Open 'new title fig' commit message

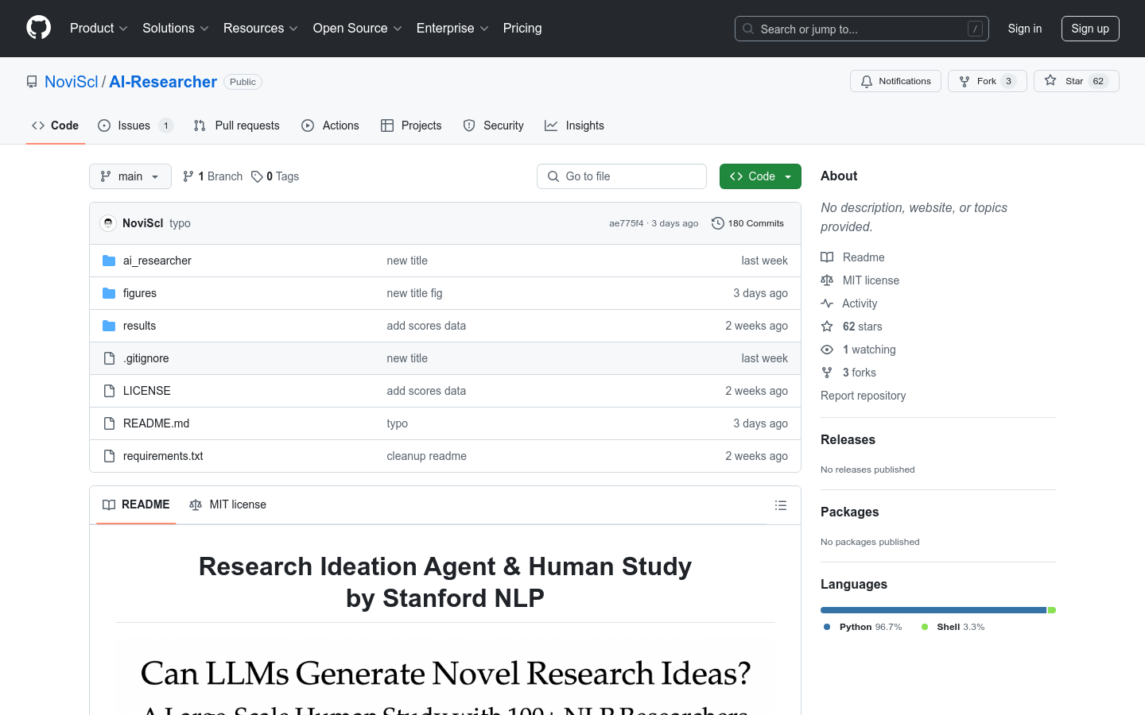414,293
